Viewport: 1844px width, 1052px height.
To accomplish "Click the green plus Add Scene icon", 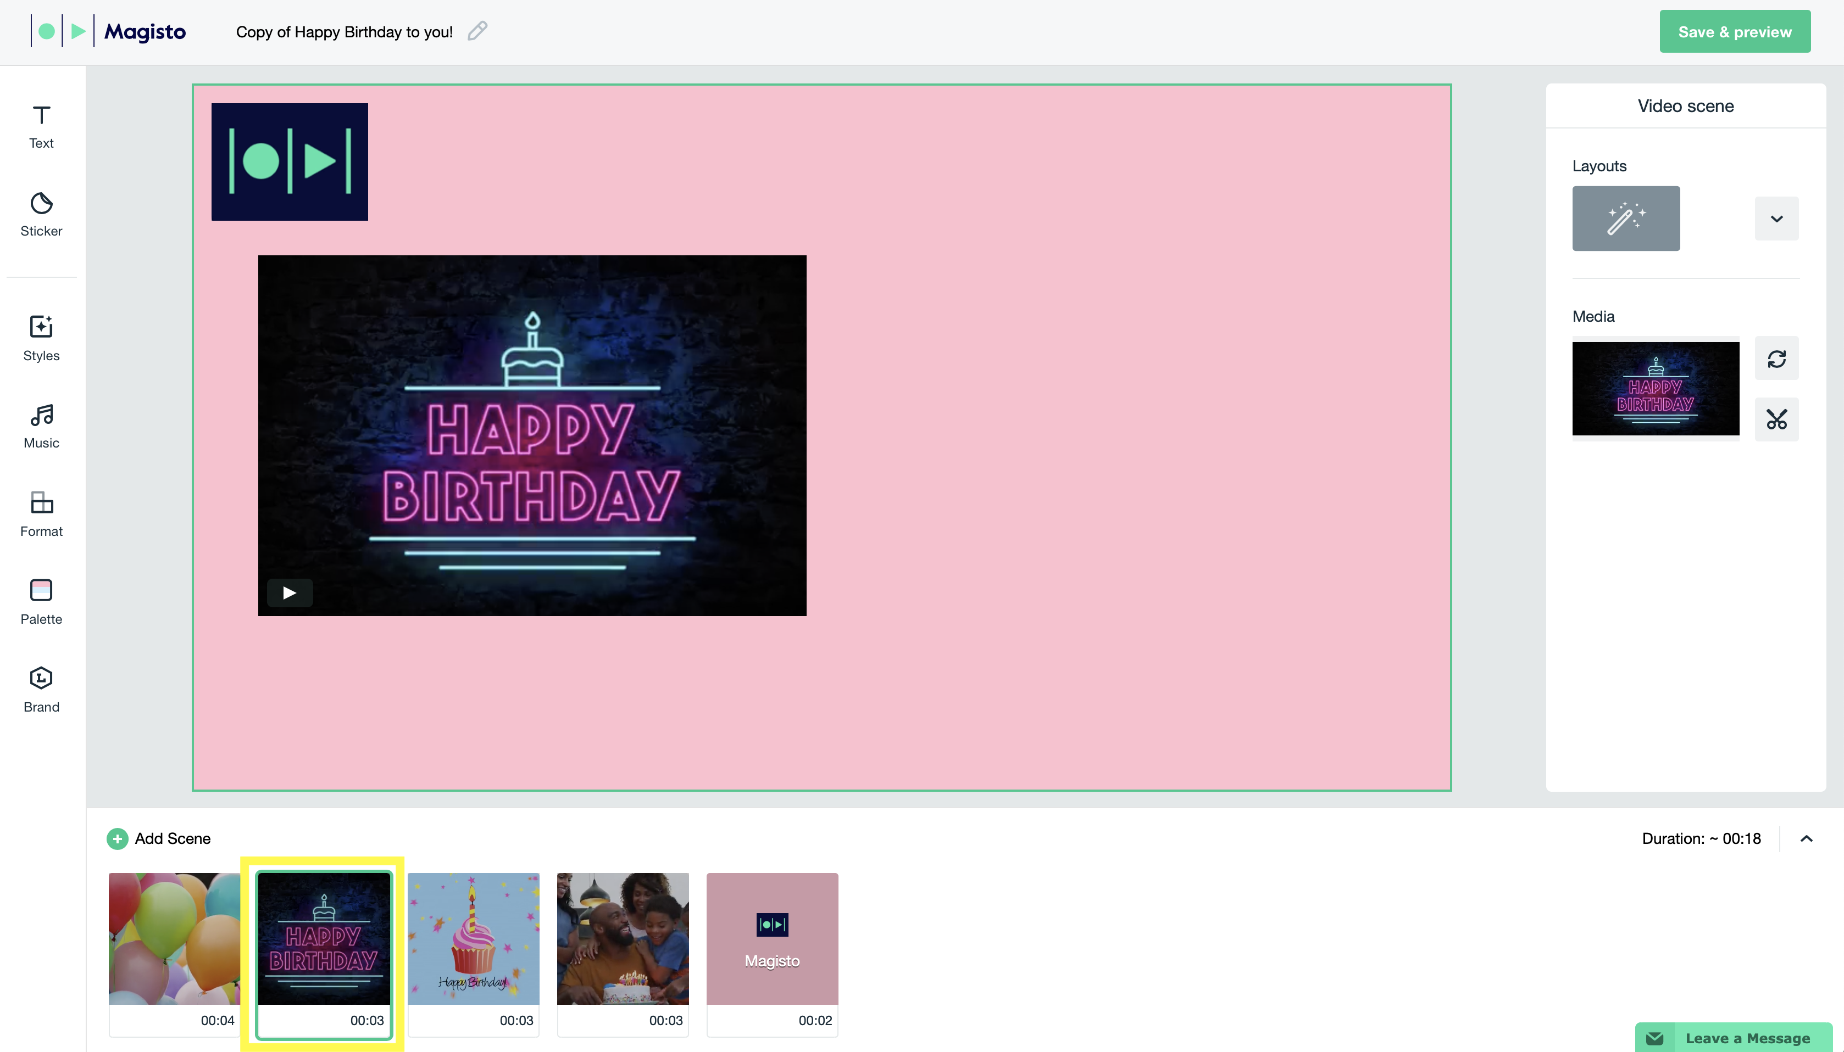I will 117,838.
